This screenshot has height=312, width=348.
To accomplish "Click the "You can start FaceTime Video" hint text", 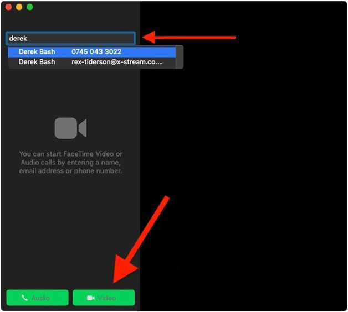I will [x=70, y=163].
